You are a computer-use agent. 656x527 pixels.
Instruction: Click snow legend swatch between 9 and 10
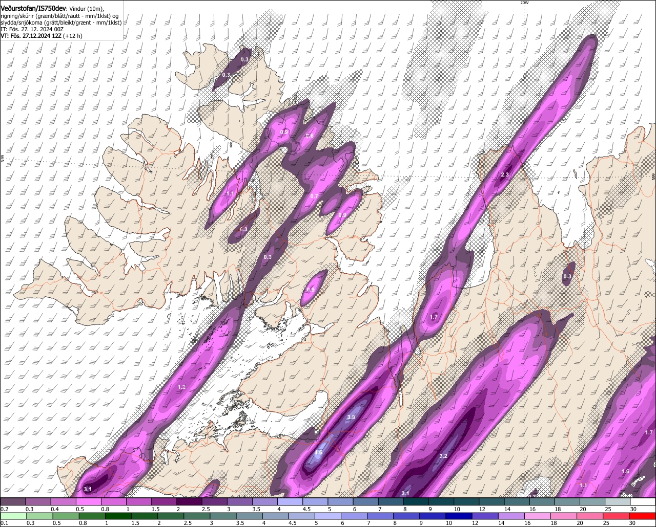click(x=441, y=501)
